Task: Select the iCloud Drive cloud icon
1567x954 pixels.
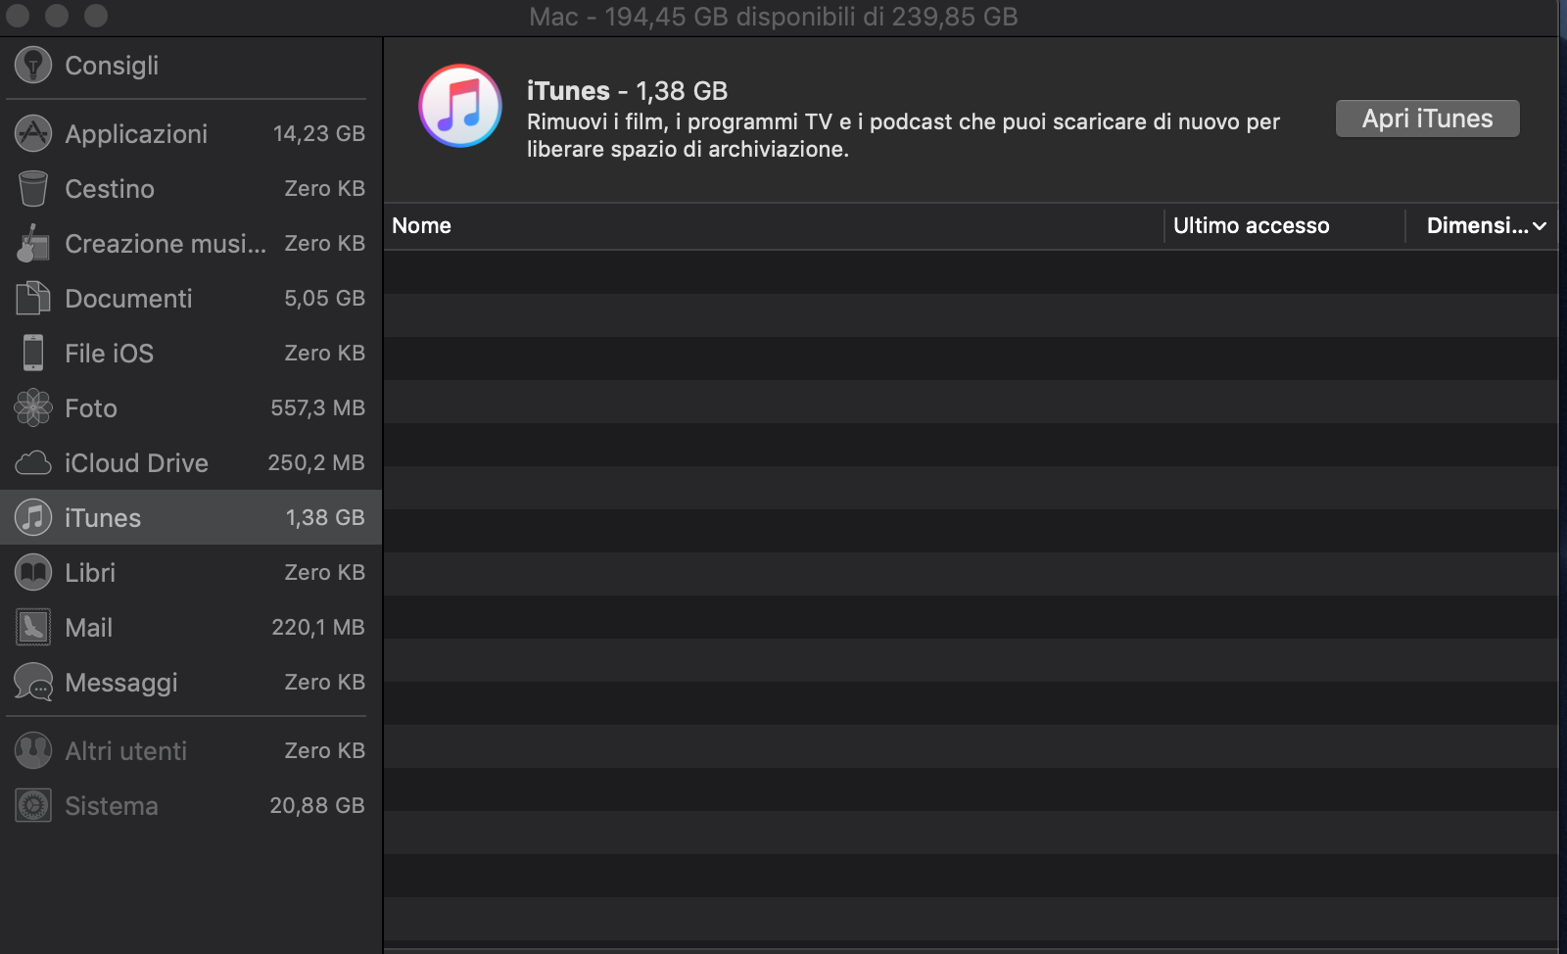Action: click(x=33, y=463)
